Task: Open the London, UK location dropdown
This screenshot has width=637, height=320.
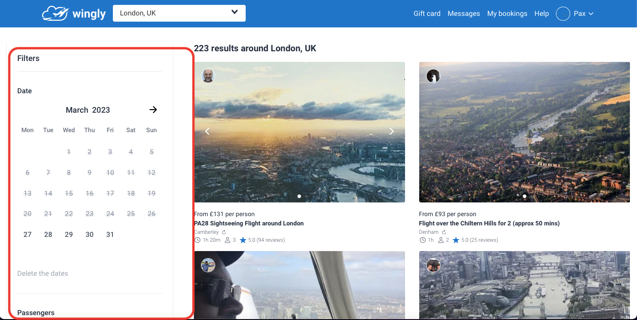Action: click(179, 13)
